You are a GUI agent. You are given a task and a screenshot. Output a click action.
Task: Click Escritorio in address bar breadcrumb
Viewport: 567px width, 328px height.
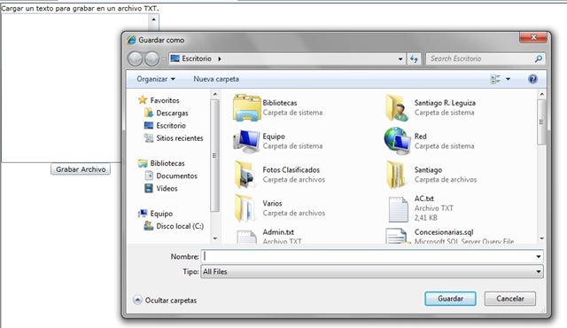coord(197,59)
